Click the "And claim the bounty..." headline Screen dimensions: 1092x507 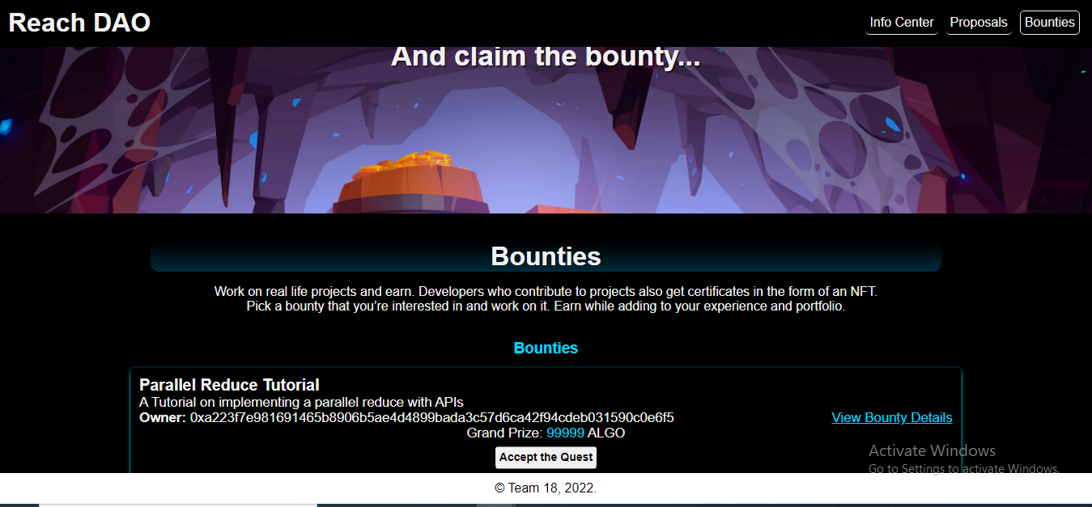pos(546,57)
